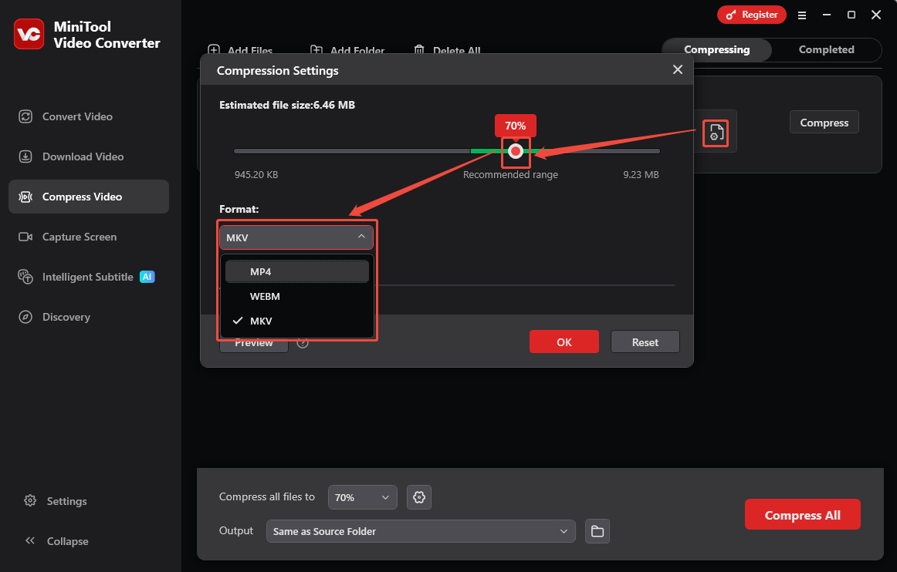This screenshot has width=897, height=572.
Task: Switch to the Completed tab
Action: (x=826, y=49)
